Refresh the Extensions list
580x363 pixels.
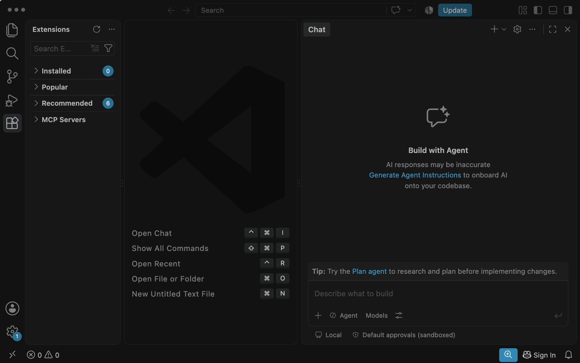(x=97, y=29)
